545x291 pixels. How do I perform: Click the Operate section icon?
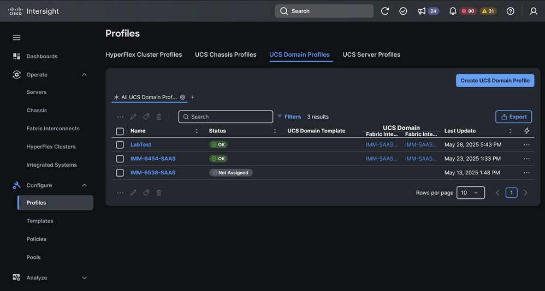[x=16, y=75]
